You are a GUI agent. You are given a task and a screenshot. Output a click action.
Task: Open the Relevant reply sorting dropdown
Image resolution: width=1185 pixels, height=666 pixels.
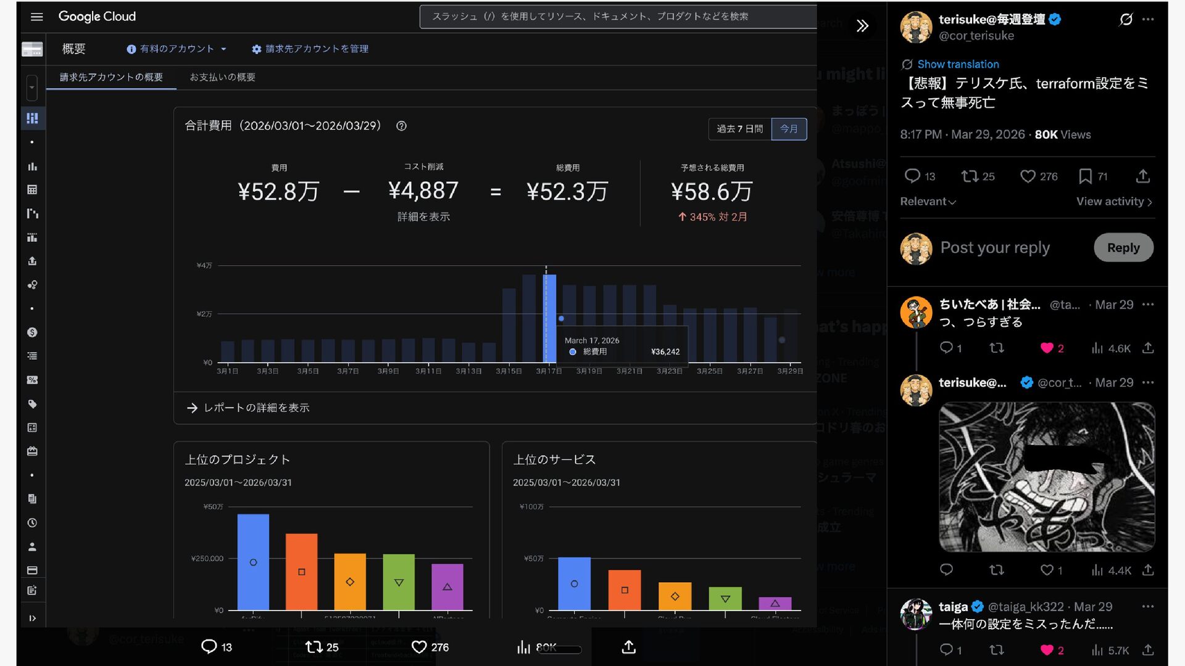click(928, 202)
